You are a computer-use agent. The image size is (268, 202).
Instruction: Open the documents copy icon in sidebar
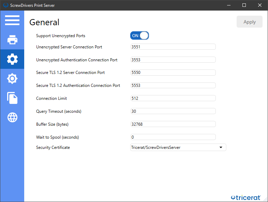(12, 98)
